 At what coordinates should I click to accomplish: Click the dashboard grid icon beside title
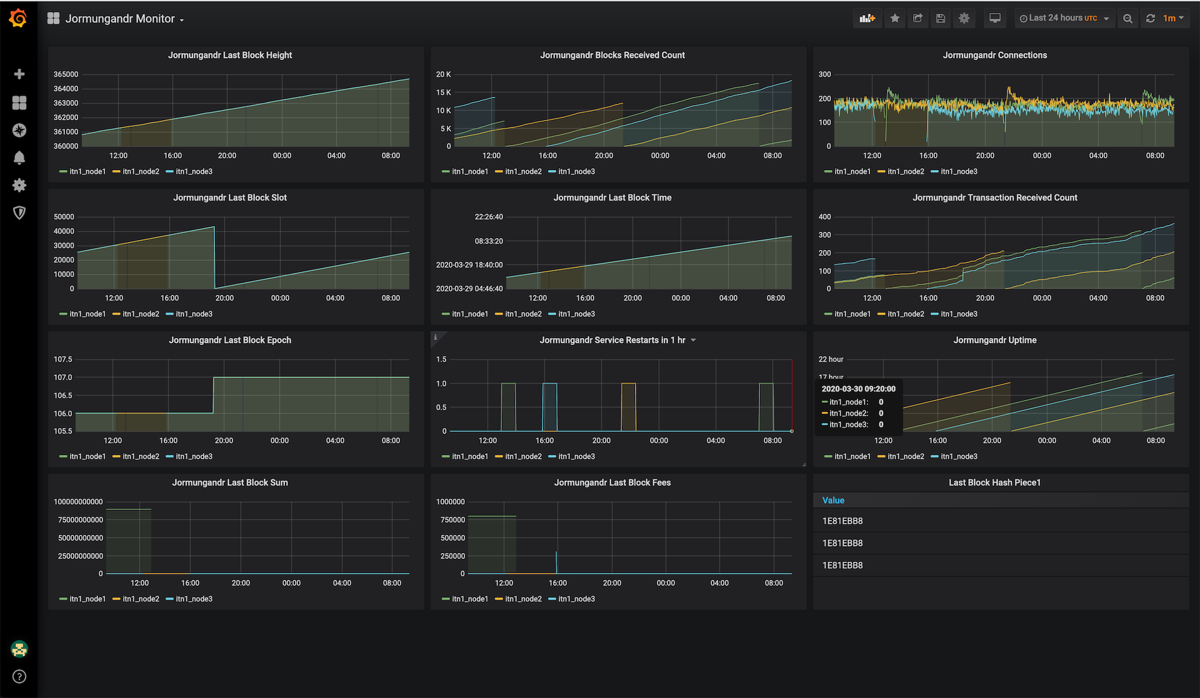(53, 18)
